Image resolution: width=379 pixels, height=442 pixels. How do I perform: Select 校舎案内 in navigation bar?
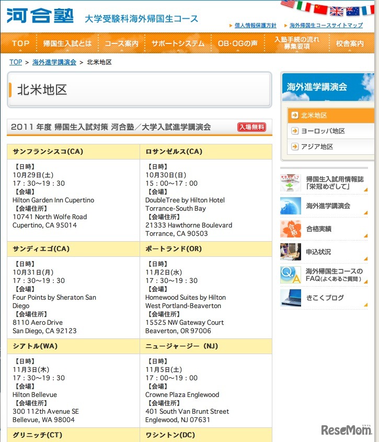pos(350,43)
